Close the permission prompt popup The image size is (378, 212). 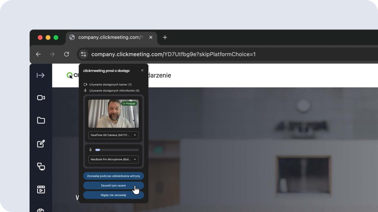(142, 70)
